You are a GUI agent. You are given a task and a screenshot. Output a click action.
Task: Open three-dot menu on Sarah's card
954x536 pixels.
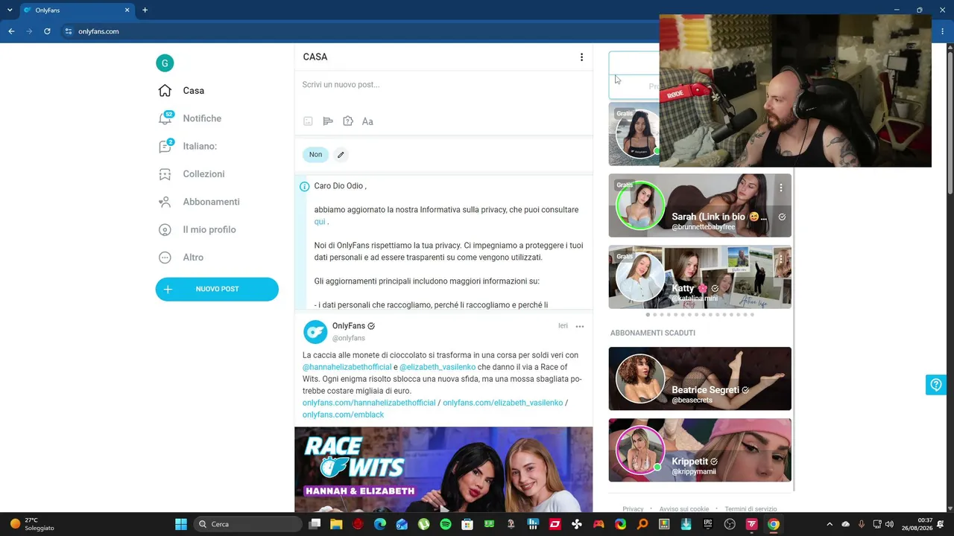point(781,188)
